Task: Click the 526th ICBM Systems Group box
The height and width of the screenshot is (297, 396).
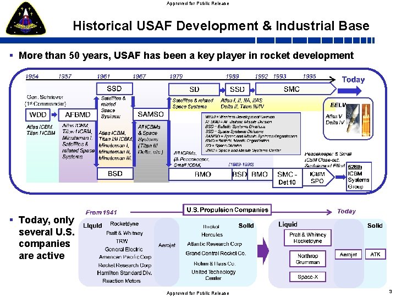Action: [x=359, y=177]
